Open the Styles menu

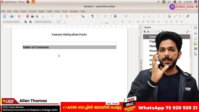[x=41, y=11]
